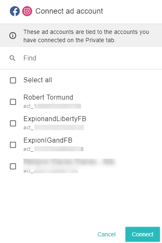Click the ExpionandLibertyFB account name

pos(55,119)
